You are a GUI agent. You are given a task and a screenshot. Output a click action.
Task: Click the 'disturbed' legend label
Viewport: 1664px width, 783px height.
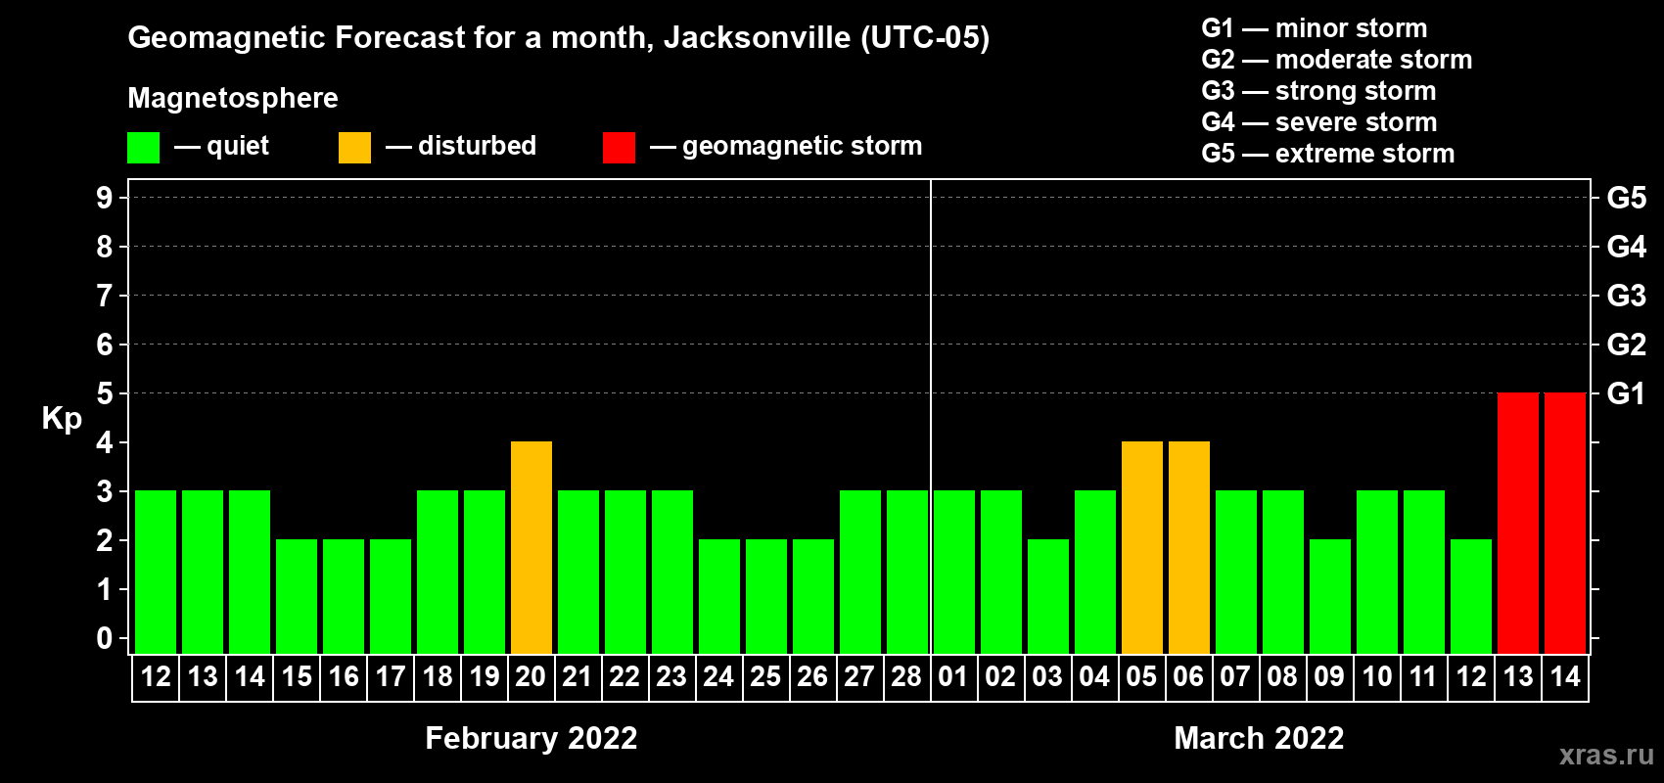tap(478, 146)
